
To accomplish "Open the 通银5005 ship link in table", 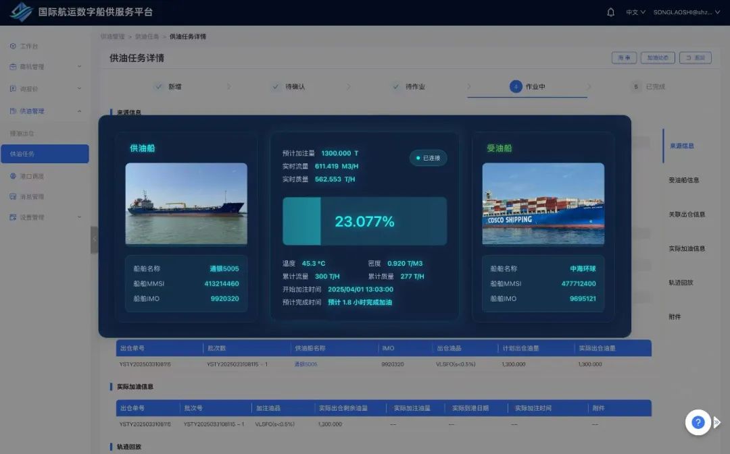I will point(306,364).
